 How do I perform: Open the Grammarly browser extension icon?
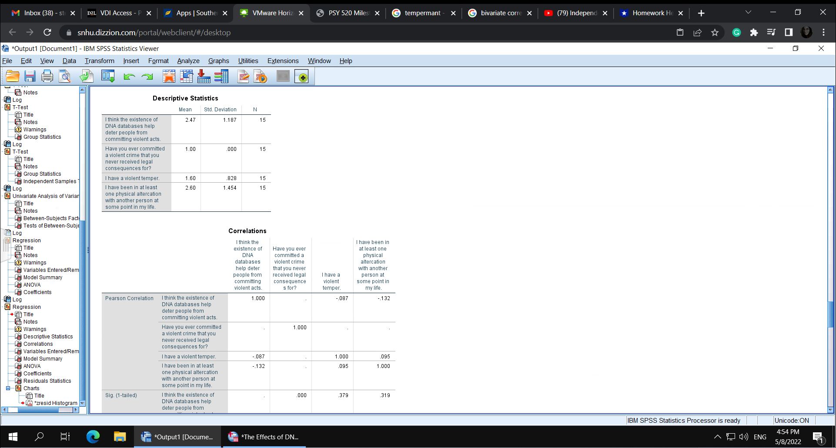[736, 32]
